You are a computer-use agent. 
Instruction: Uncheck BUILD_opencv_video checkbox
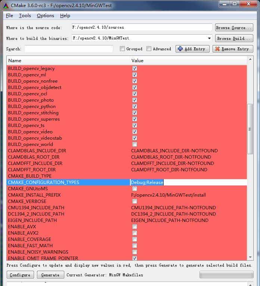pyautogui.click(x=134, y=132)
